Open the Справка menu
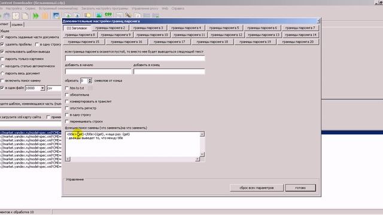 pyautogui.click(x=178, y=8)
